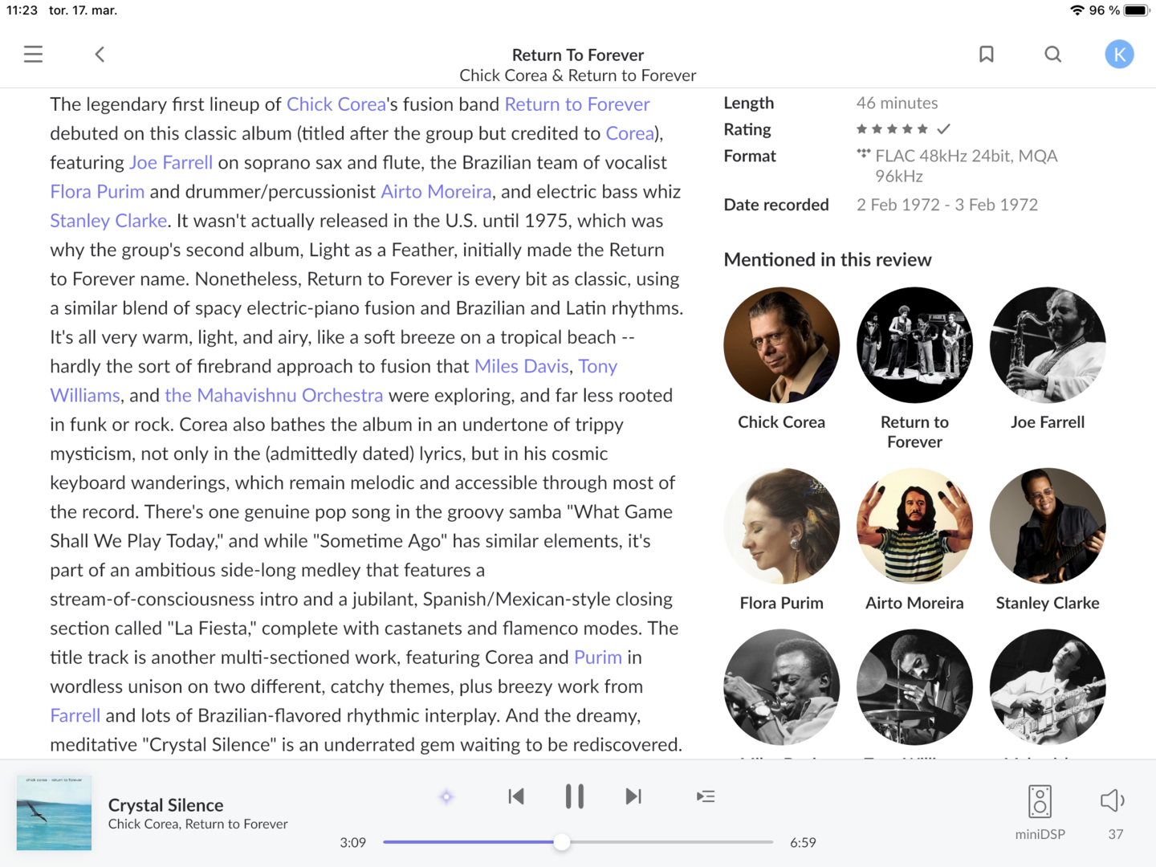
Task: Tap the five-star album rating
Action: pos(892,129)
